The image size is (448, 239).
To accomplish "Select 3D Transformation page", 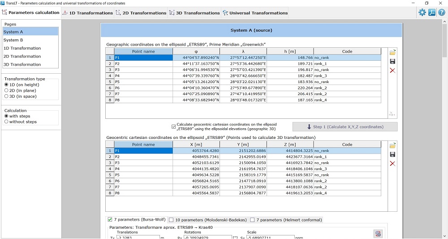I will (30, 64).
